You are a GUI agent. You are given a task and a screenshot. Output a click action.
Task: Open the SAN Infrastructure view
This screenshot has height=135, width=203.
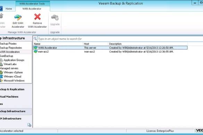pyautogui.click(x=11, y=118)
